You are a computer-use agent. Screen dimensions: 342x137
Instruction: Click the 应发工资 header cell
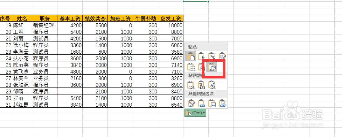pyautogui.click(x=171, y=18)
